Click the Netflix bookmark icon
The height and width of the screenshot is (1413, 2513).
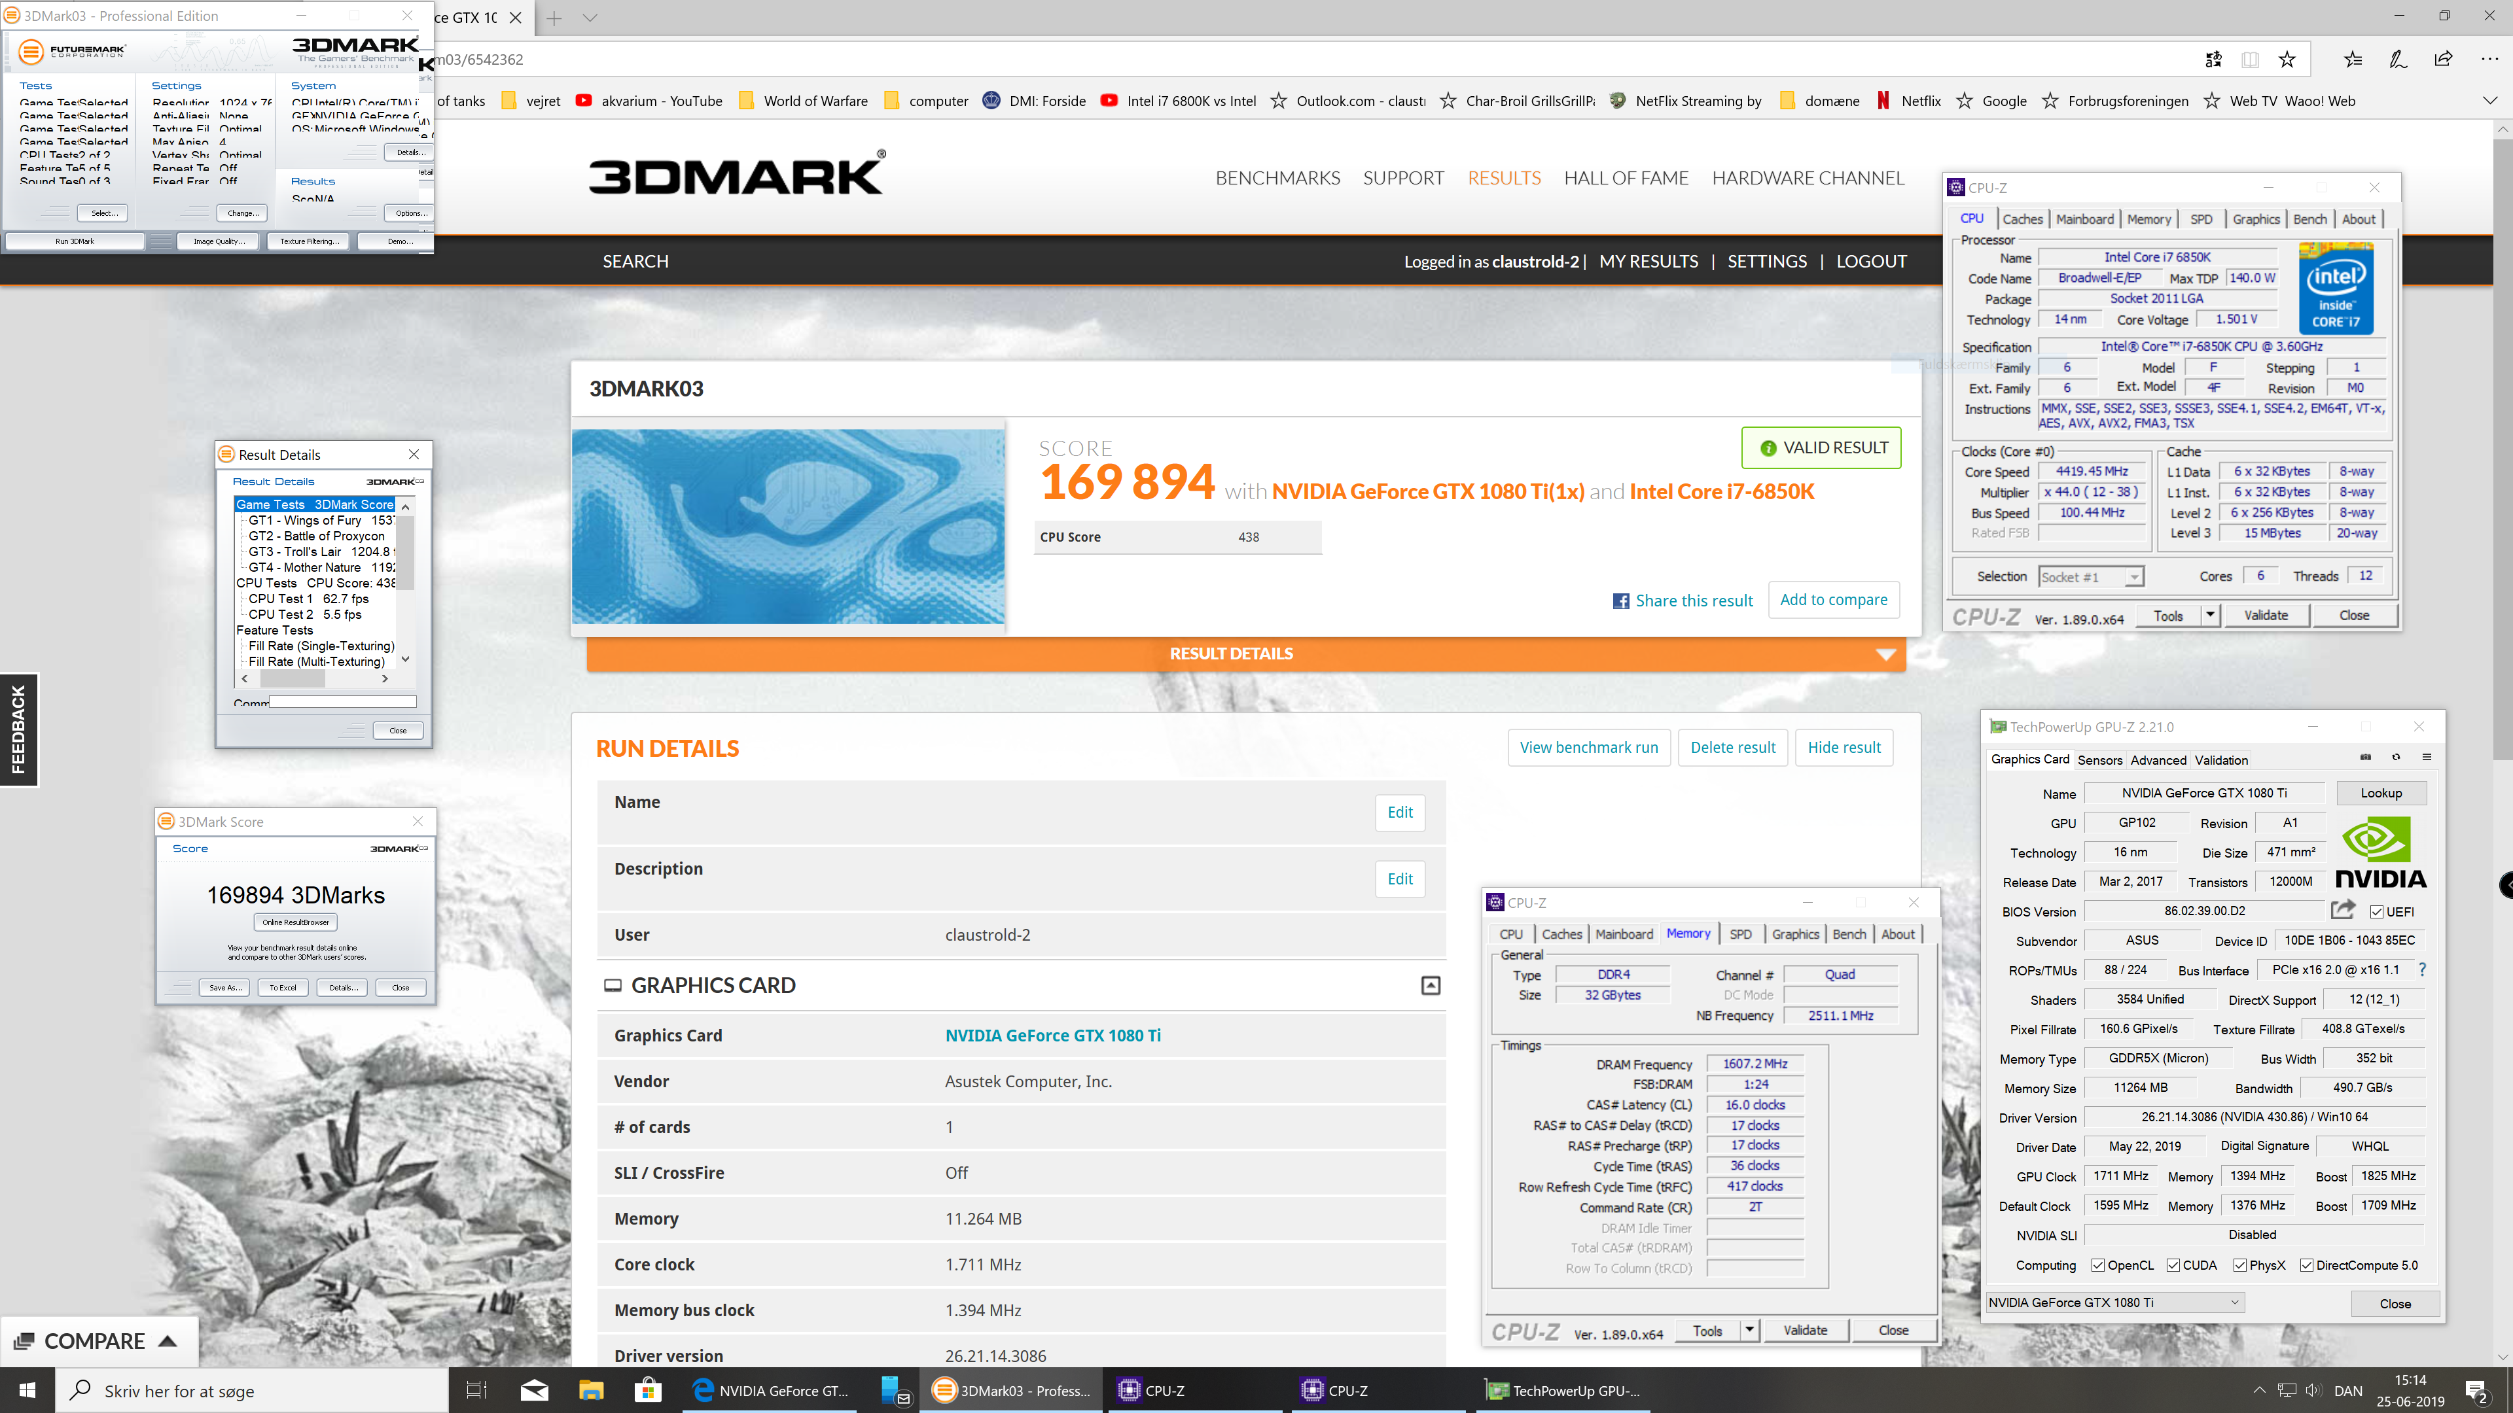click(x=1883, y=101)
